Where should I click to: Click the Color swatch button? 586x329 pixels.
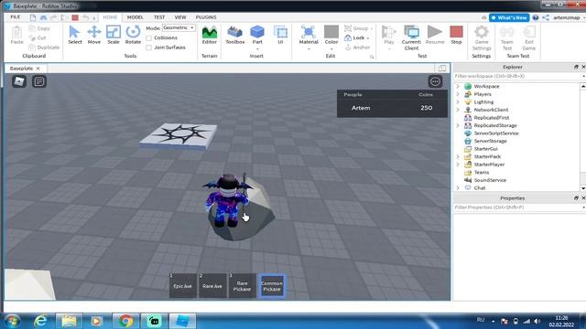pos(331,32)
